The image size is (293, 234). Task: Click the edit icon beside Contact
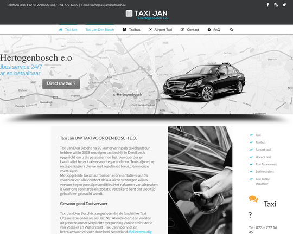(x=182, y=30)
